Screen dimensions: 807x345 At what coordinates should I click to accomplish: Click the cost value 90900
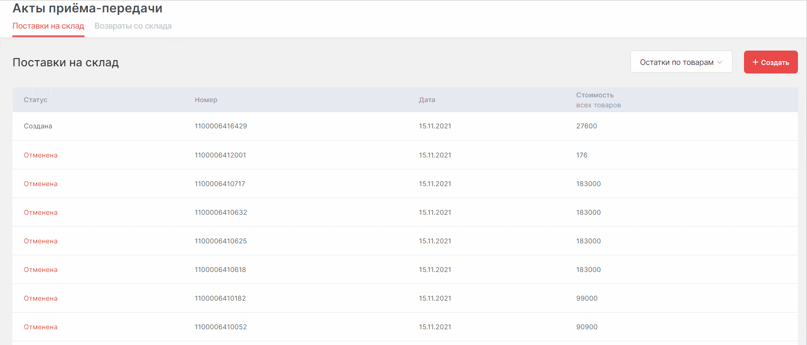pos(587,327)
